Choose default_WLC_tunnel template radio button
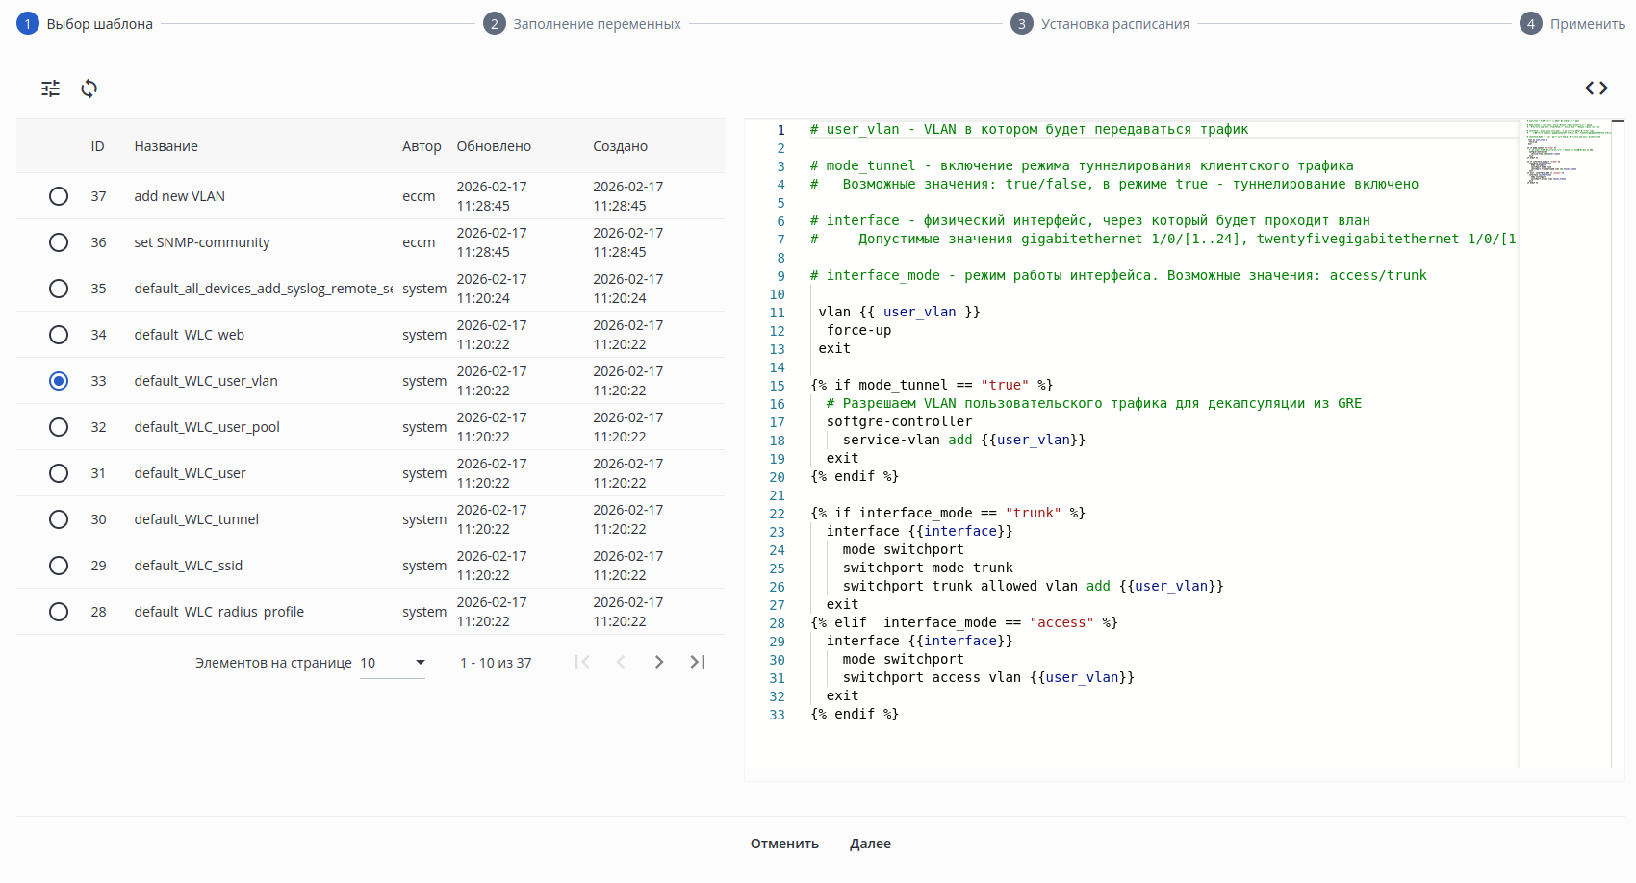 (x=59, y=519)
